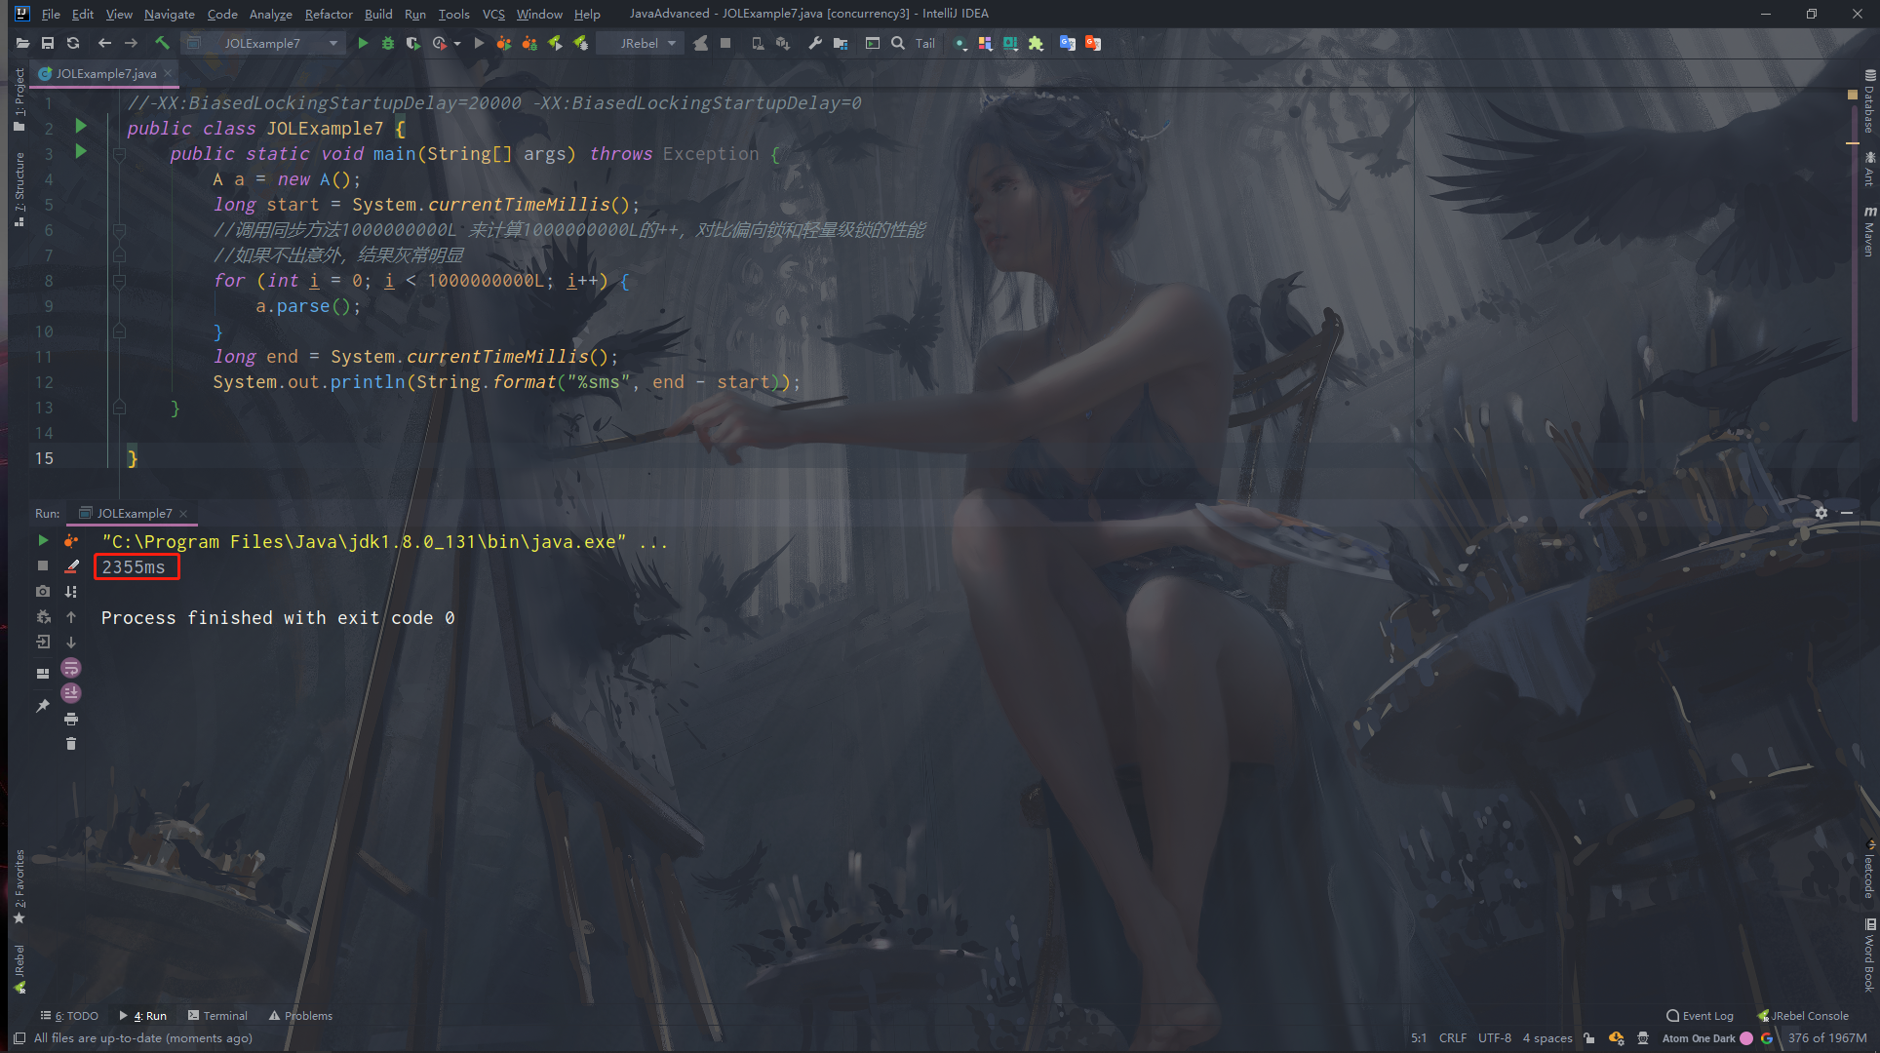Open the Refactor menu

point(328,14)
